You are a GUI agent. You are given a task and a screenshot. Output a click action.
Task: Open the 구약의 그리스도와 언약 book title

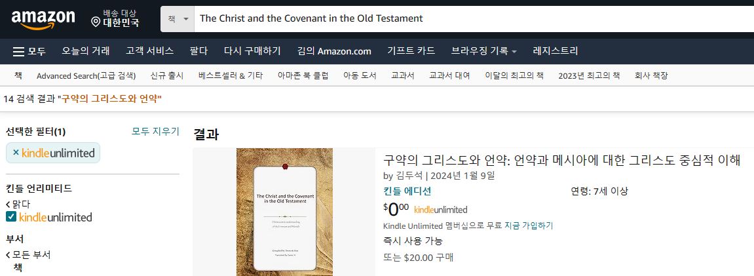561,160
